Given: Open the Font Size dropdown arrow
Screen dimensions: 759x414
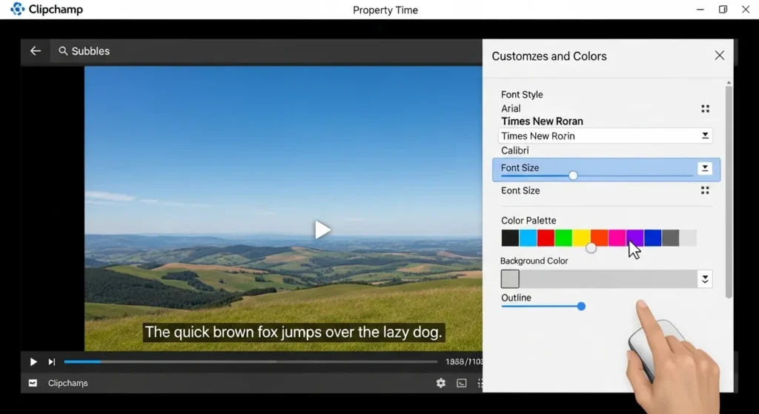Looking at the screenshot, I should coord(705,168).
